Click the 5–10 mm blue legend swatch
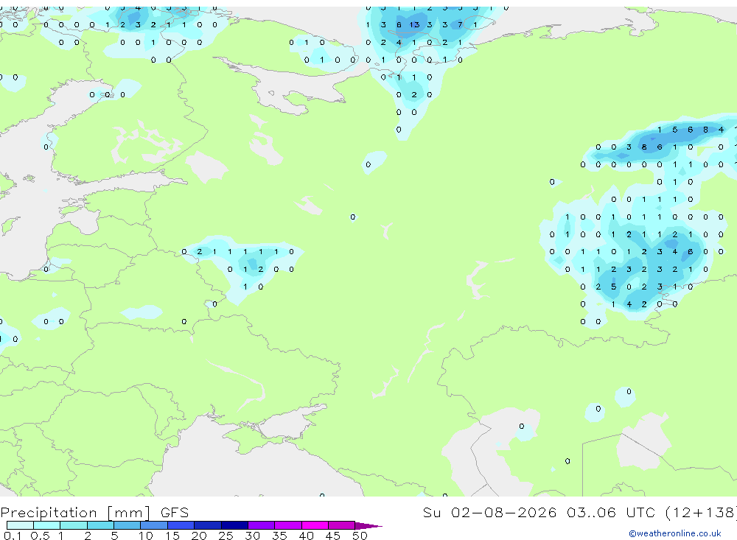The width and height of the screenshot is (737, 540). pos(128,525)
